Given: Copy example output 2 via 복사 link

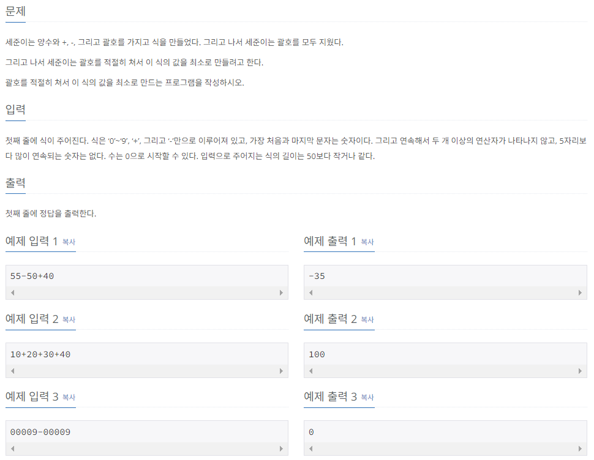Looking at the screenshot, I should [367, 320].
